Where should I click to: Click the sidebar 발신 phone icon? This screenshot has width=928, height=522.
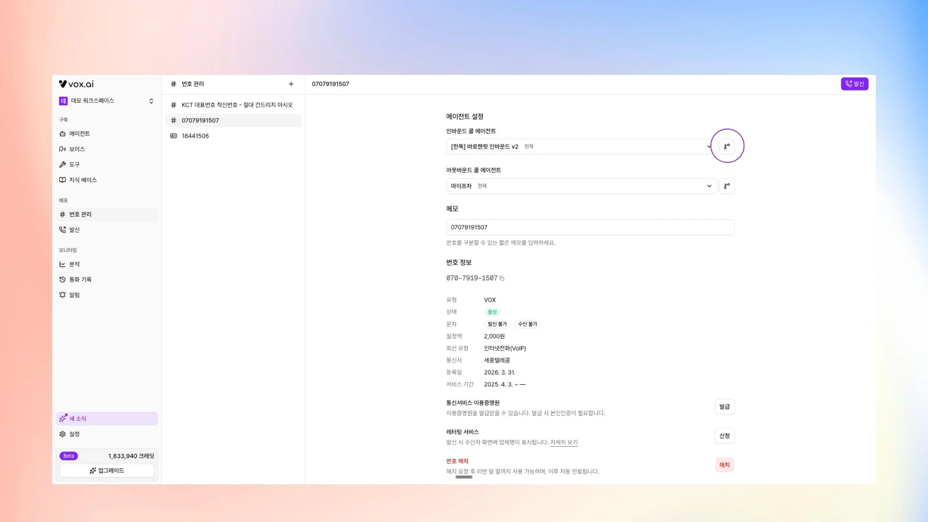point(62,230)
